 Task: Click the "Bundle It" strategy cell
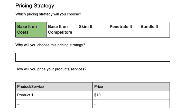click(154, 30)
